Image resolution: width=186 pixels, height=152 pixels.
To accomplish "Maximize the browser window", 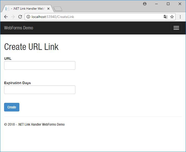I will 168,4.
